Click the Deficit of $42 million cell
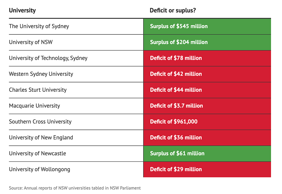Screen dimensions: 282x194 (207, 74)
